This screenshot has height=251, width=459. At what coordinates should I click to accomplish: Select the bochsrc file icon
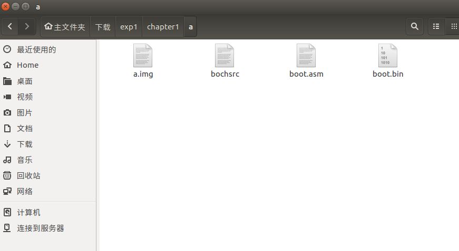point(224,55)
